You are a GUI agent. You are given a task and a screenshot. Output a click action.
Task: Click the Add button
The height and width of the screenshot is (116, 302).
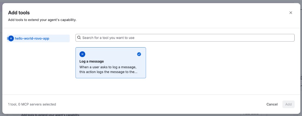(288, 104)
